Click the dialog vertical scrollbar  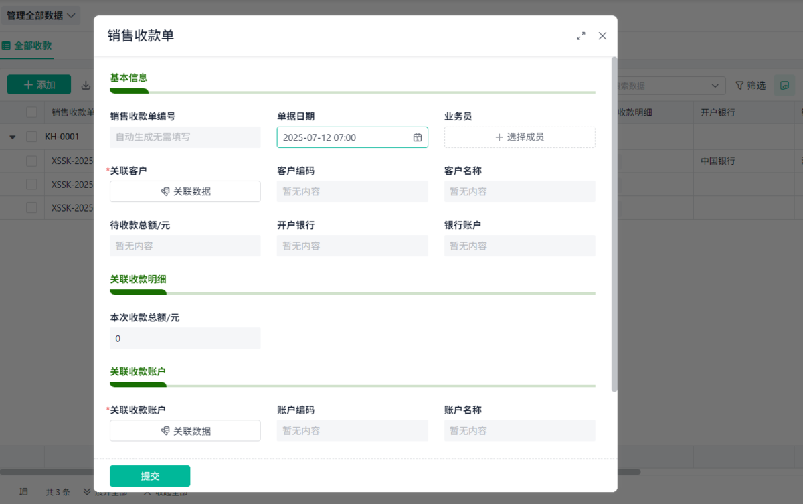coord(614,224)
